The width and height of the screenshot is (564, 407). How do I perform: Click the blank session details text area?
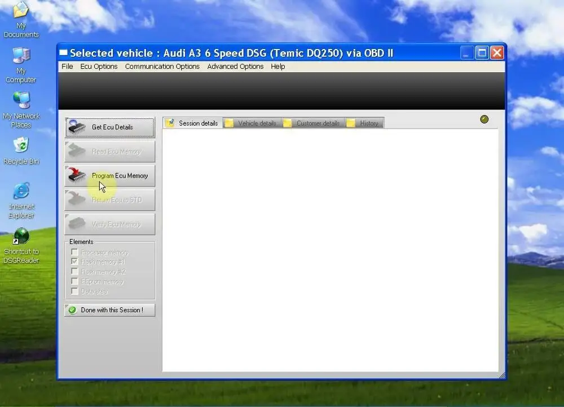point(330,250)
